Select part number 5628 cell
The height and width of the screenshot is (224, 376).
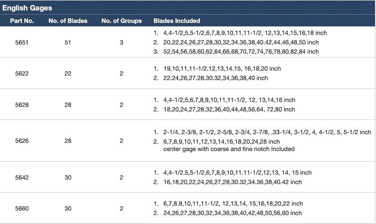click(x=22, y=105)
